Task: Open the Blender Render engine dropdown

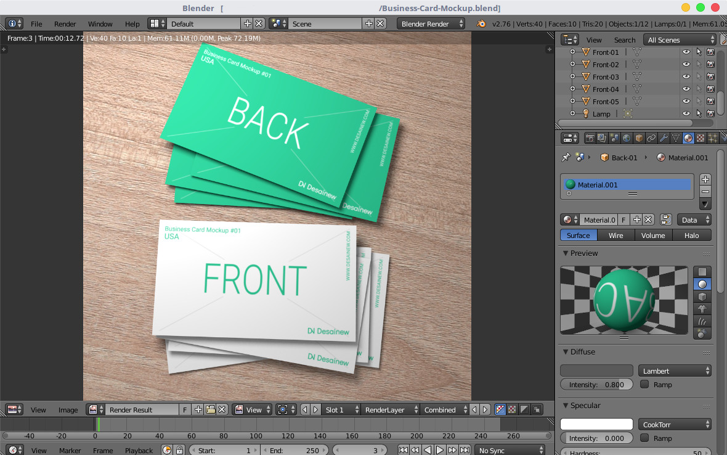Action: click(431, 23)
